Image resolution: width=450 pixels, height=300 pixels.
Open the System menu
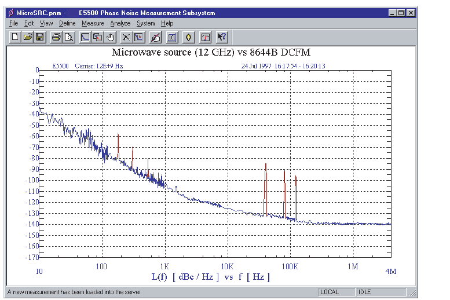tap(146, 23)
